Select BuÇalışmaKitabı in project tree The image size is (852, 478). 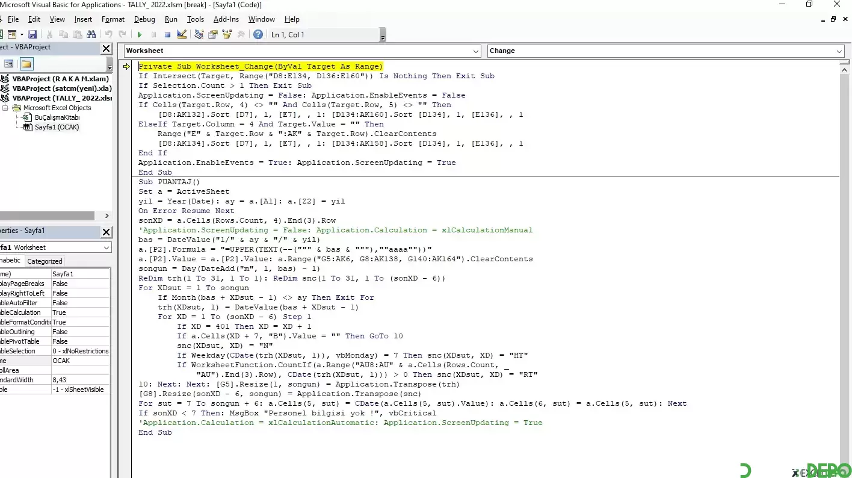[x=57, y=117]
